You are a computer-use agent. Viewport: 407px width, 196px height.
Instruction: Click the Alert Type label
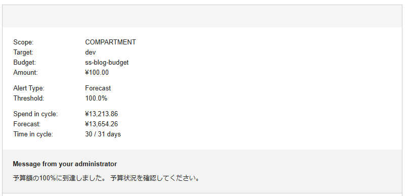click(x=29, y=88)
